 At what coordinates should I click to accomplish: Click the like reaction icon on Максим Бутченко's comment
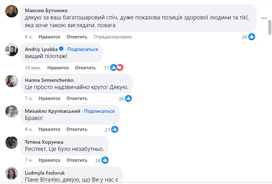coord(252,37)
